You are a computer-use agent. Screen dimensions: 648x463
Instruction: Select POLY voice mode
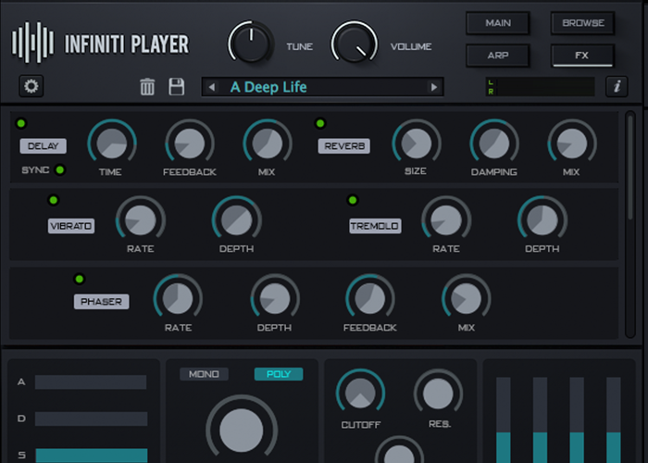point(279,374)
